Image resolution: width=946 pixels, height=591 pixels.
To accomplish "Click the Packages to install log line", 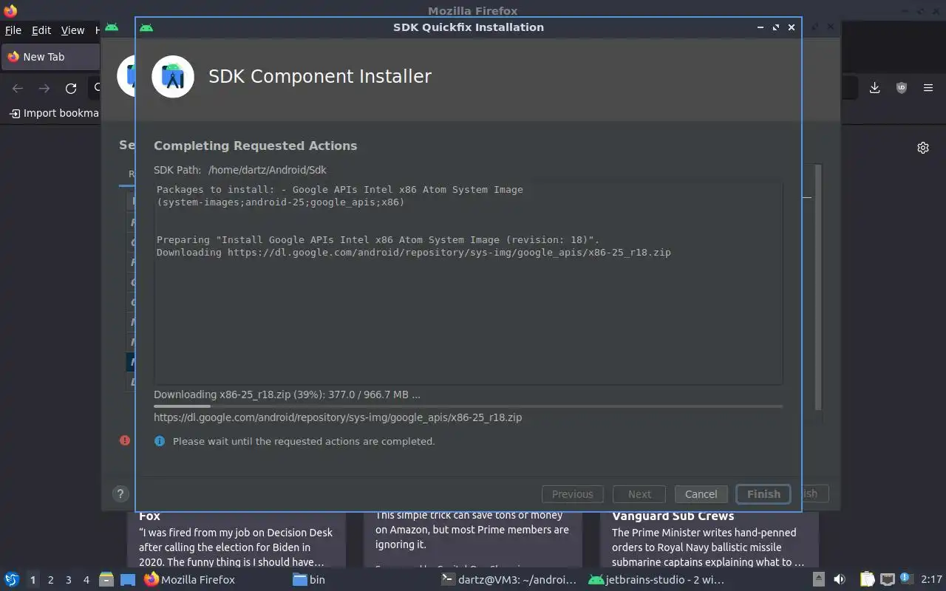I will tap(340, 196).
